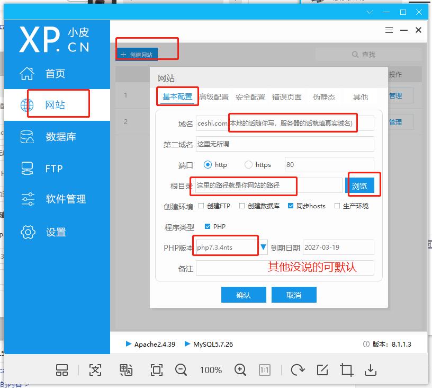The image size is (432, 388).
Task: Open the PHP版本 dropdown arrow
Action: [x=264, y=247]
